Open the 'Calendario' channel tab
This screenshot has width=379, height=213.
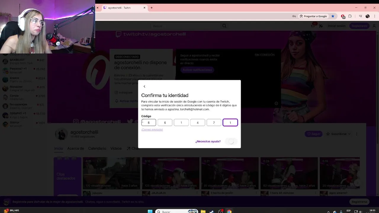tap(97, 149)
